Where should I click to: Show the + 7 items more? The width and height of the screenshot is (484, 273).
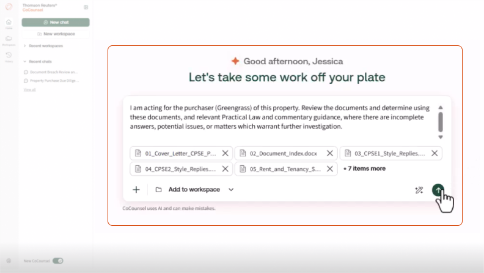click(364, 168)
